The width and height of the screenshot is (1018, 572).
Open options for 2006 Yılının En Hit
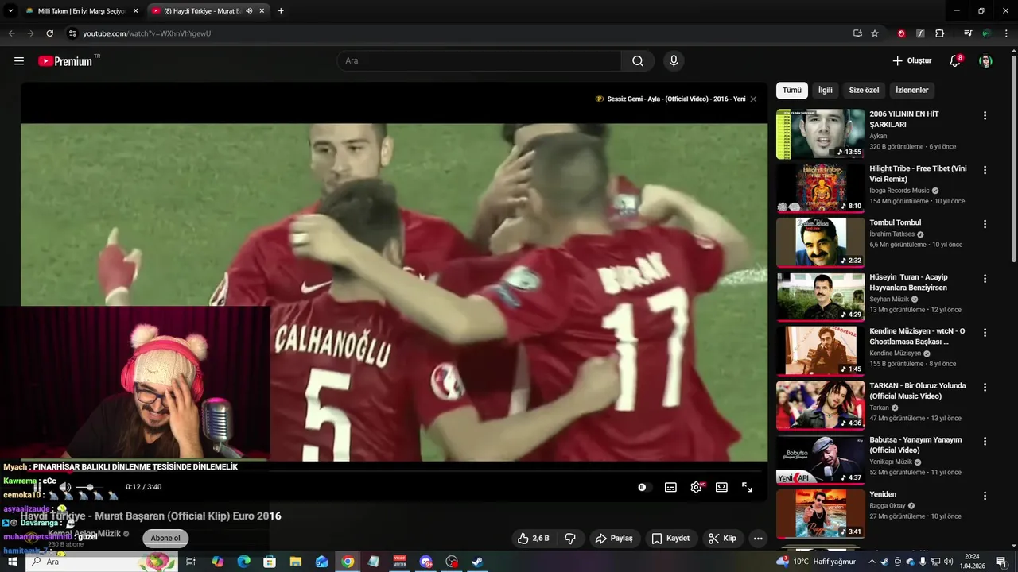(x=985, y=115)
